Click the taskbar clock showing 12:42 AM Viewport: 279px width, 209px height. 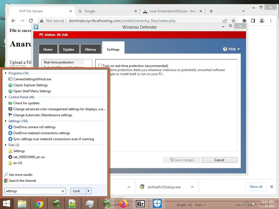[x=267, y=204]
